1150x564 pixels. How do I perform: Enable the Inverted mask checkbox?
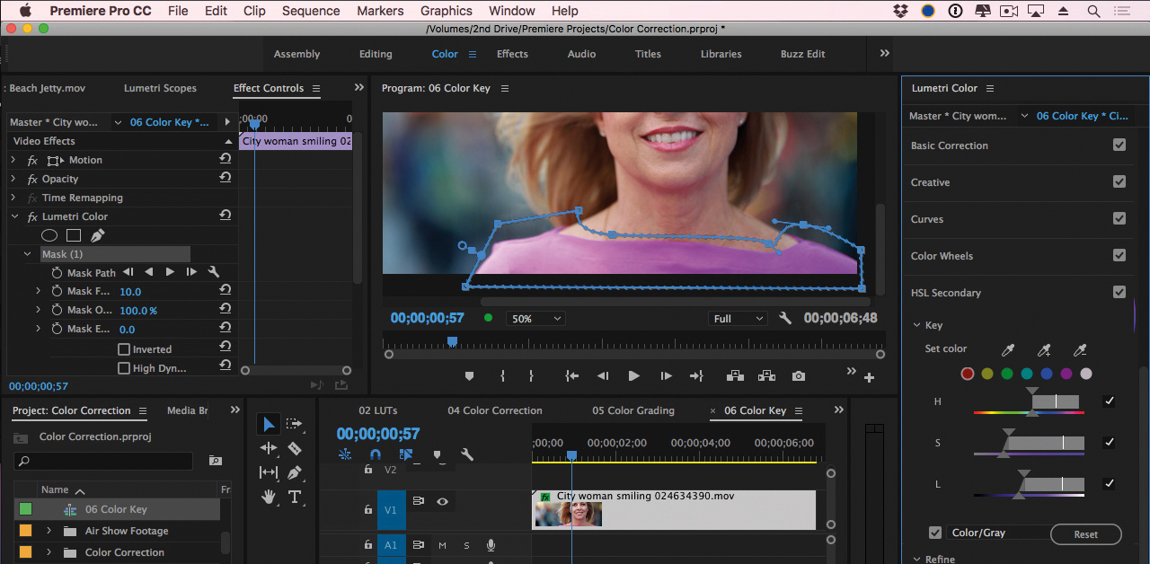(124, 349)
